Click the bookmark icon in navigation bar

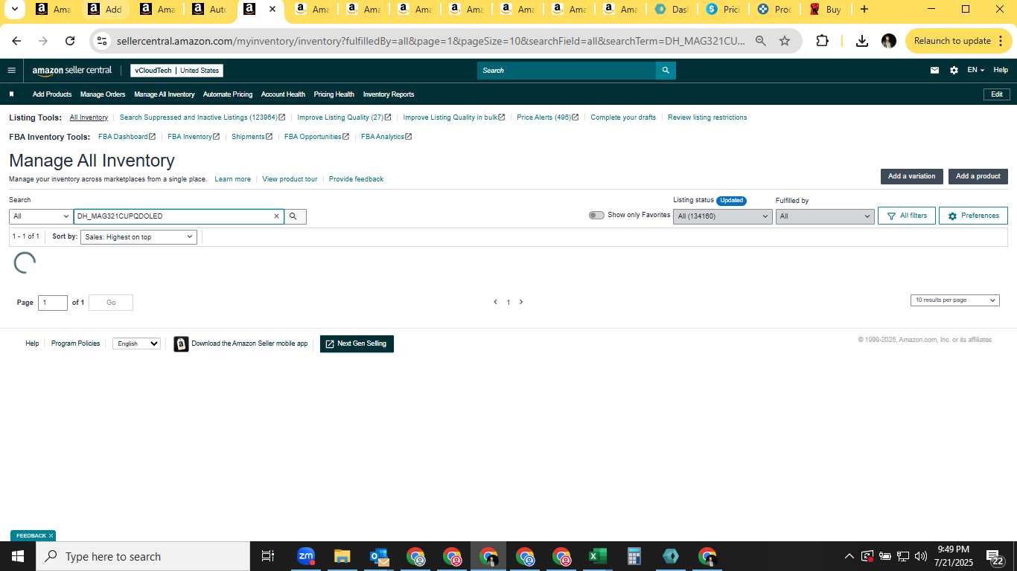click(x=11, y=94)
